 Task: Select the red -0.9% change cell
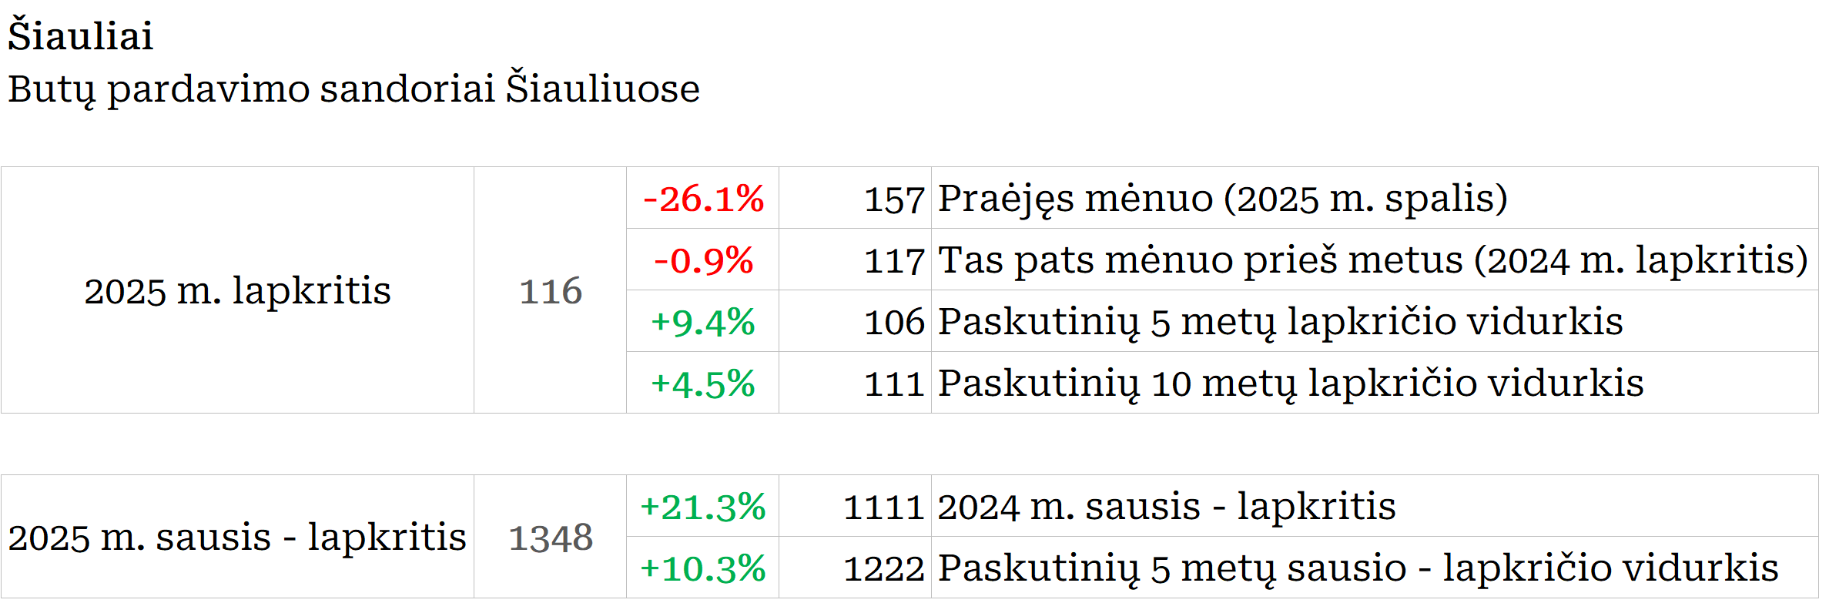[x=703, y=260]
